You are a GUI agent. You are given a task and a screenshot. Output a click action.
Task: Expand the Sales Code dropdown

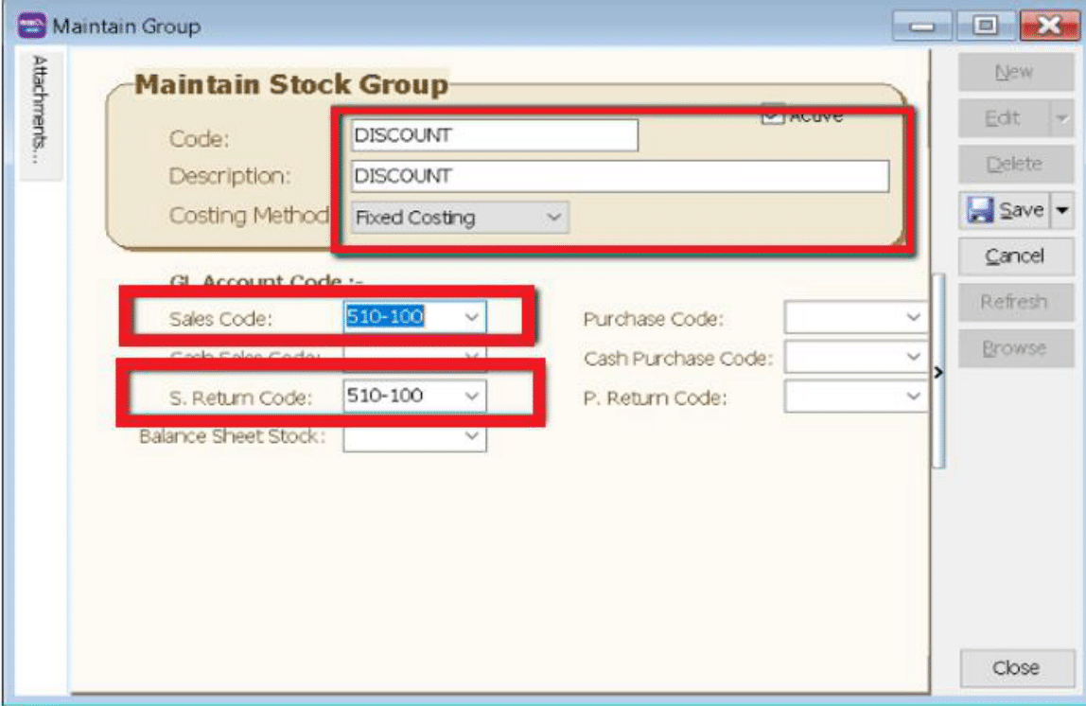(472, 318)
